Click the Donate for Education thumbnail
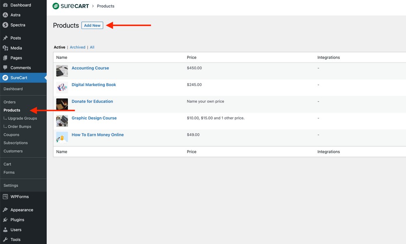 coord(62,104)
